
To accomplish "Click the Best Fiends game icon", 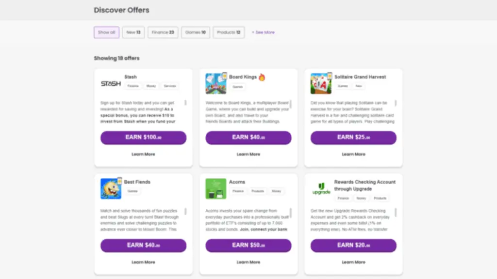I will coord(111,188).
